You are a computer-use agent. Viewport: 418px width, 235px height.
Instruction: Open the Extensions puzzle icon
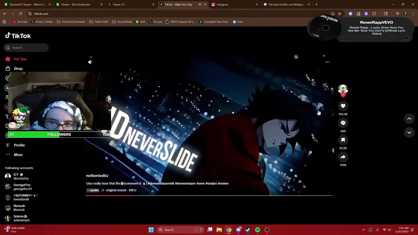374,14
